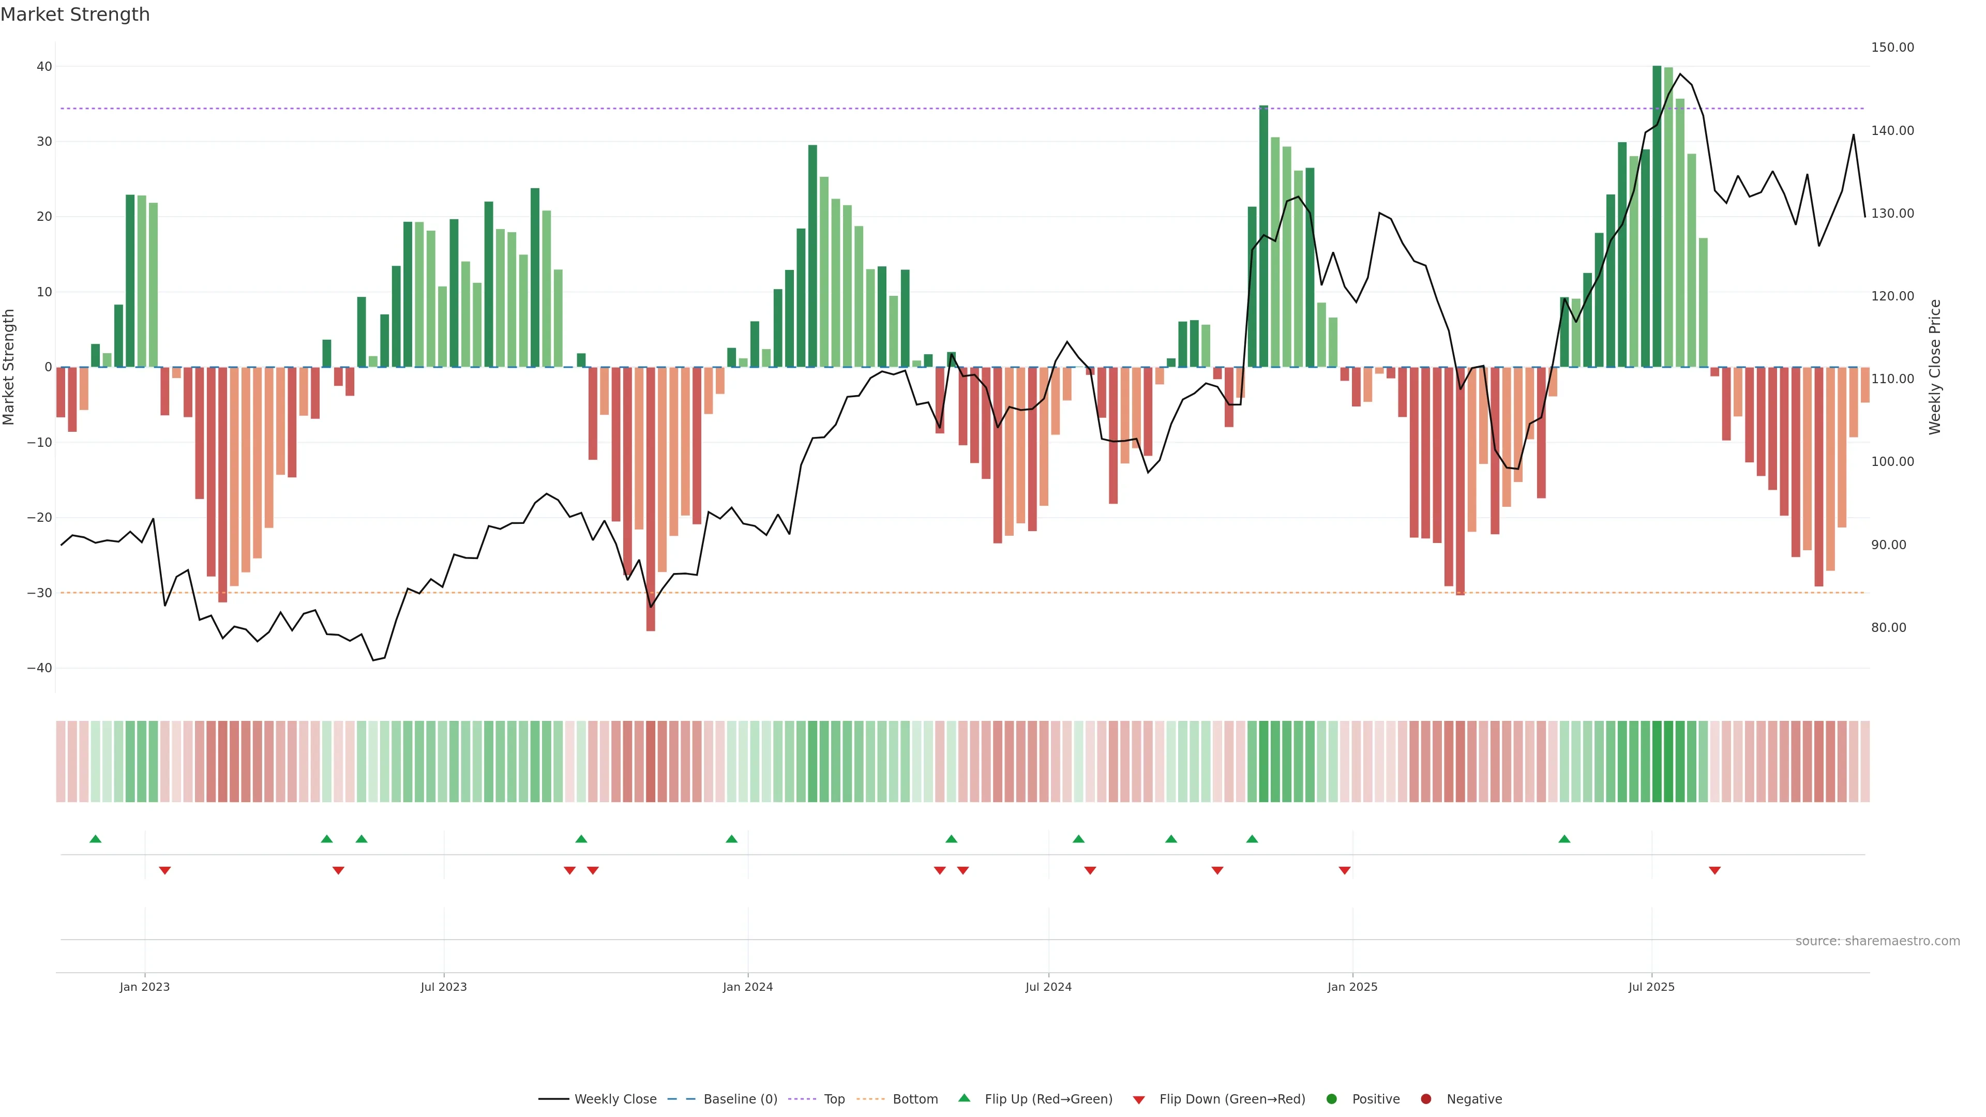The image size is (1986, 1117).
Task: Click the Jul 2025 x-axis label
Action: pyautogui.click(x=1651, y=987)
